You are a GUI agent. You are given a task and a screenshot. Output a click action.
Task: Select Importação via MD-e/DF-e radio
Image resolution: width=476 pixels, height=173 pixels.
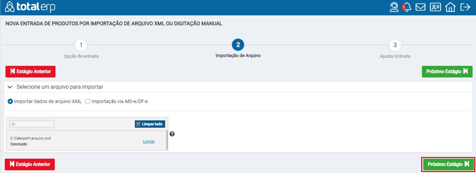point(88,101)
